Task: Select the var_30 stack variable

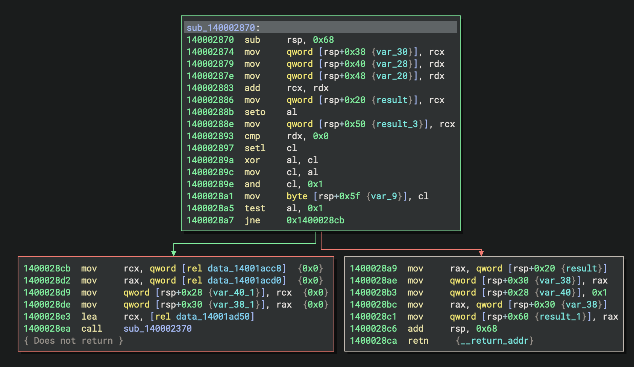Action: click(x=392, y=52)
